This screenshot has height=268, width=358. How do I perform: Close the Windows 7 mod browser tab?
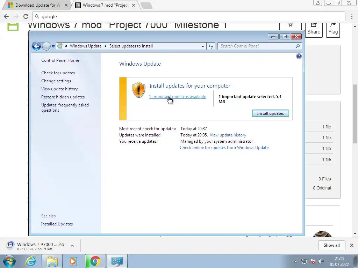[134, 5]
